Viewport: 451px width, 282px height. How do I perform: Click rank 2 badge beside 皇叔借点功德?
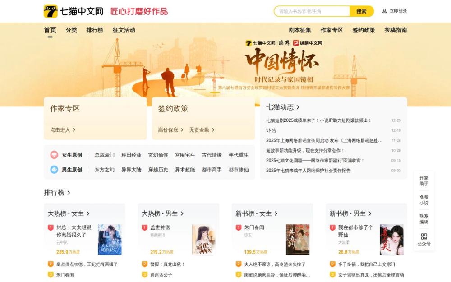coord(51,264)
